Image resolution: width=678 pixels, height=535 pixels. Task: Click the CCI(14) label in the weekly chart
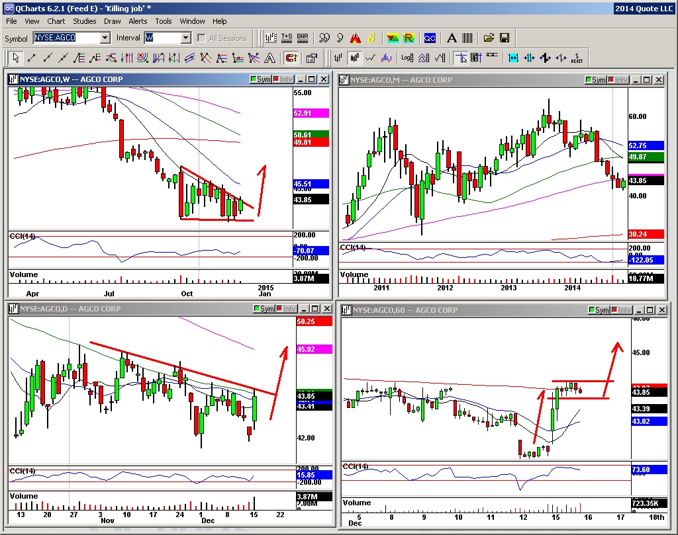point(23,236)
